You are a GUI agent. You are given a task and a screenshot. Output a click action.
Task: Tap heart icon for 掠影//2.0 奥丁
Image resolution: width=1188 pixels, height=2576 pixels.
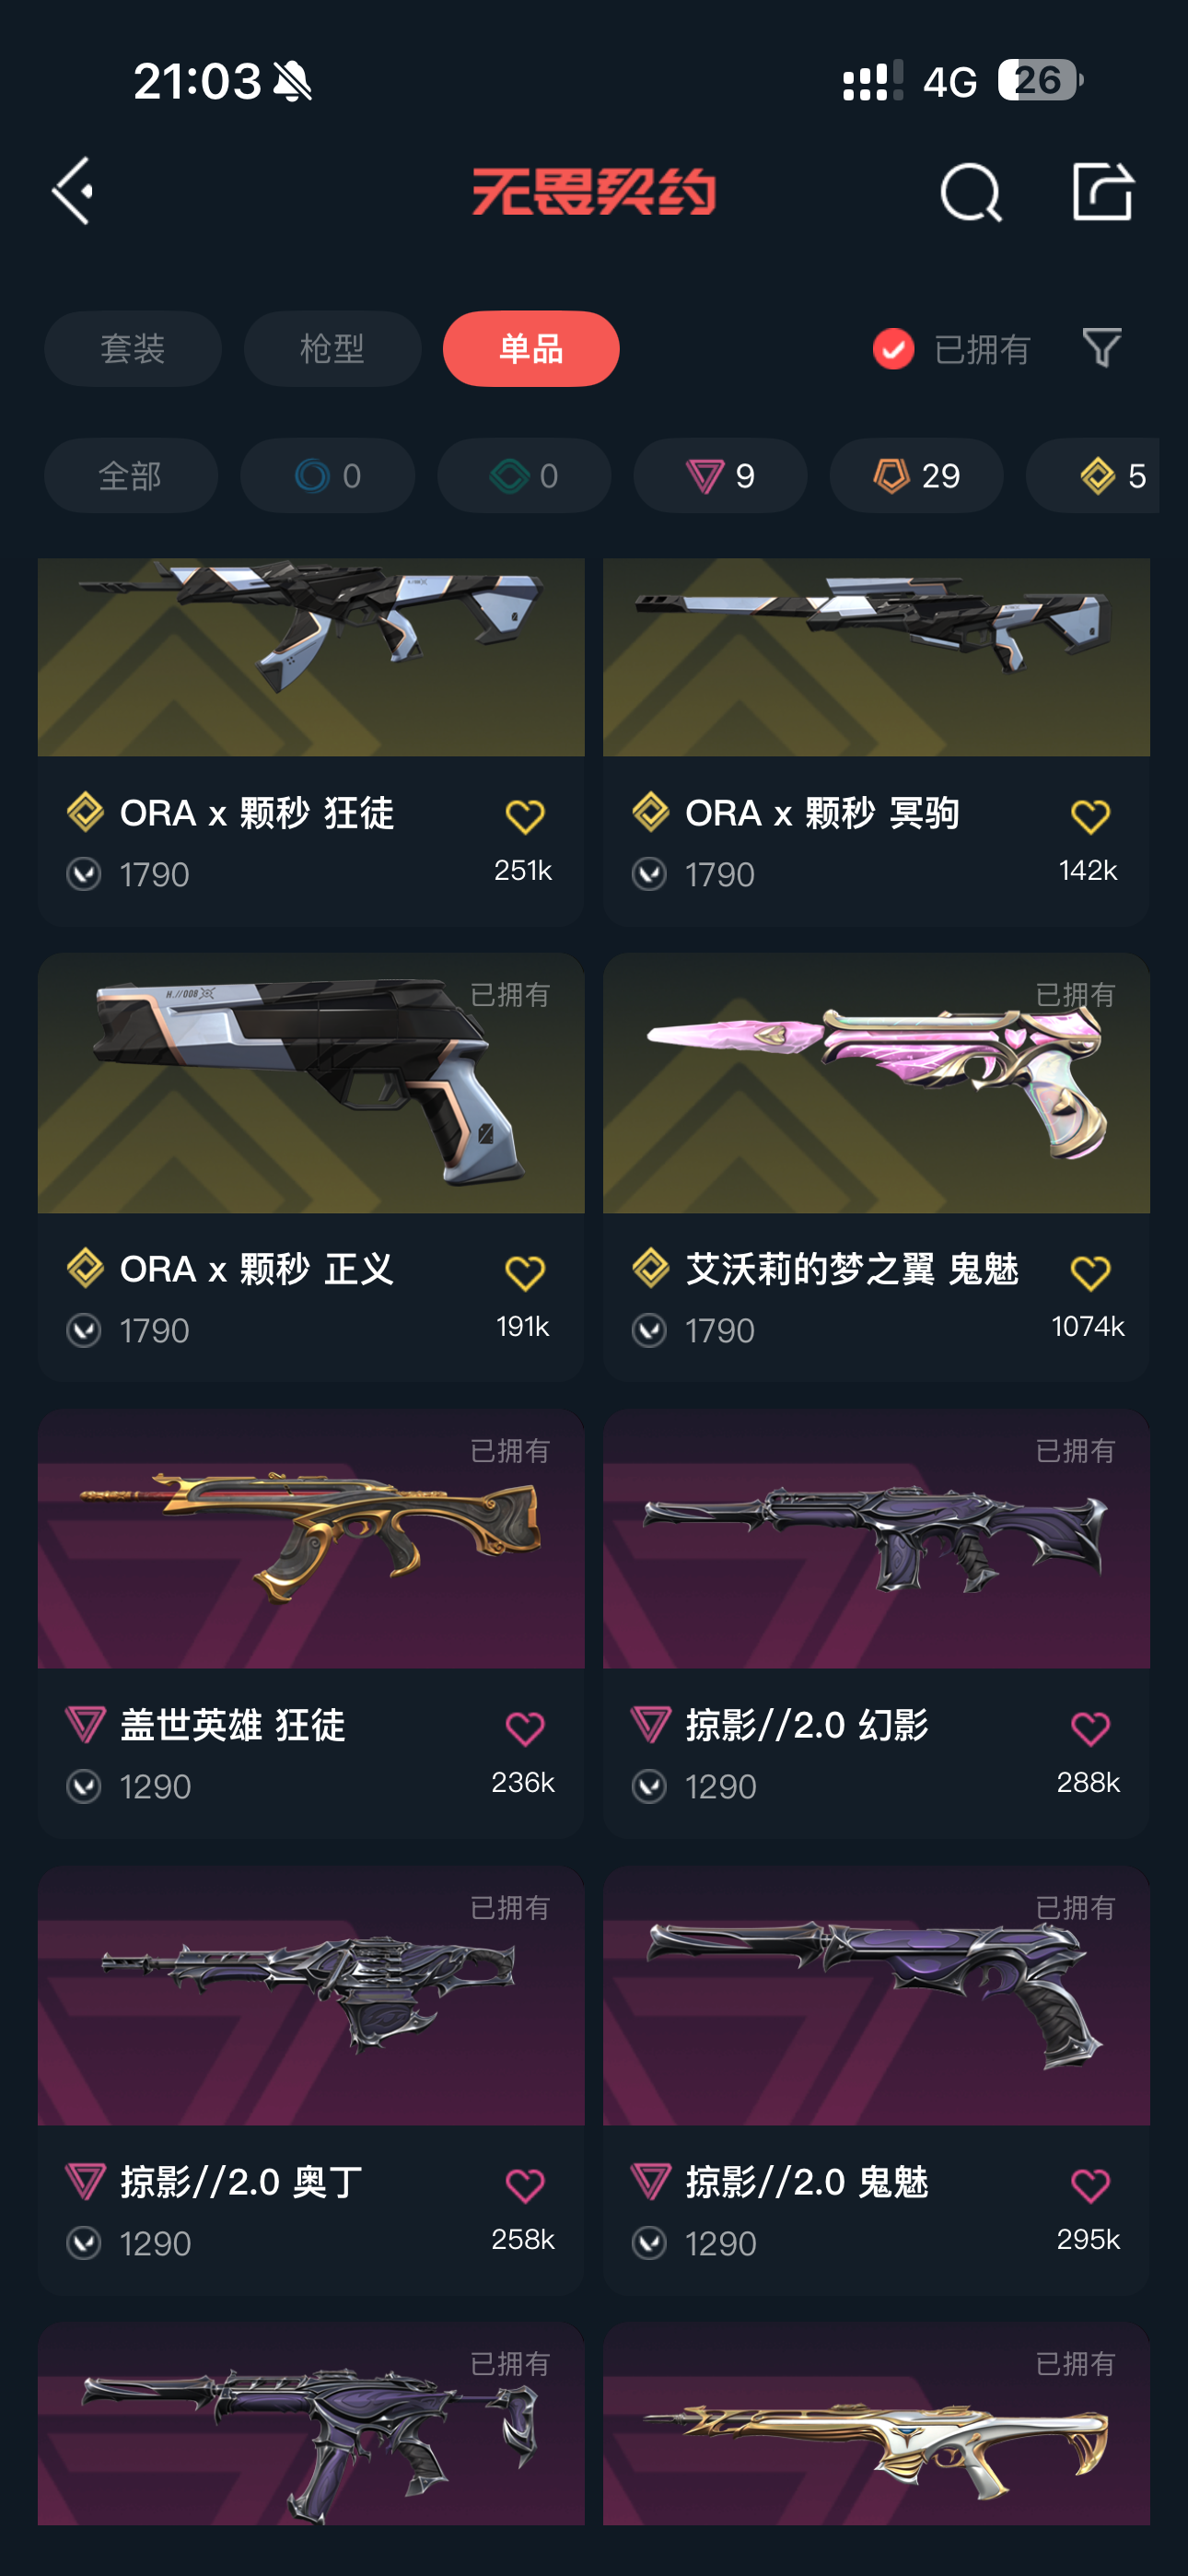(524, 2185)
